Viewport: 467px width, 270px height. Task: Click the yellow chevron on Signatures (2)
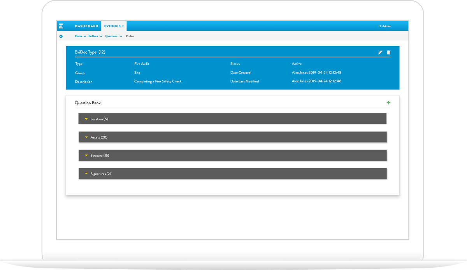(x=86, y=174)
